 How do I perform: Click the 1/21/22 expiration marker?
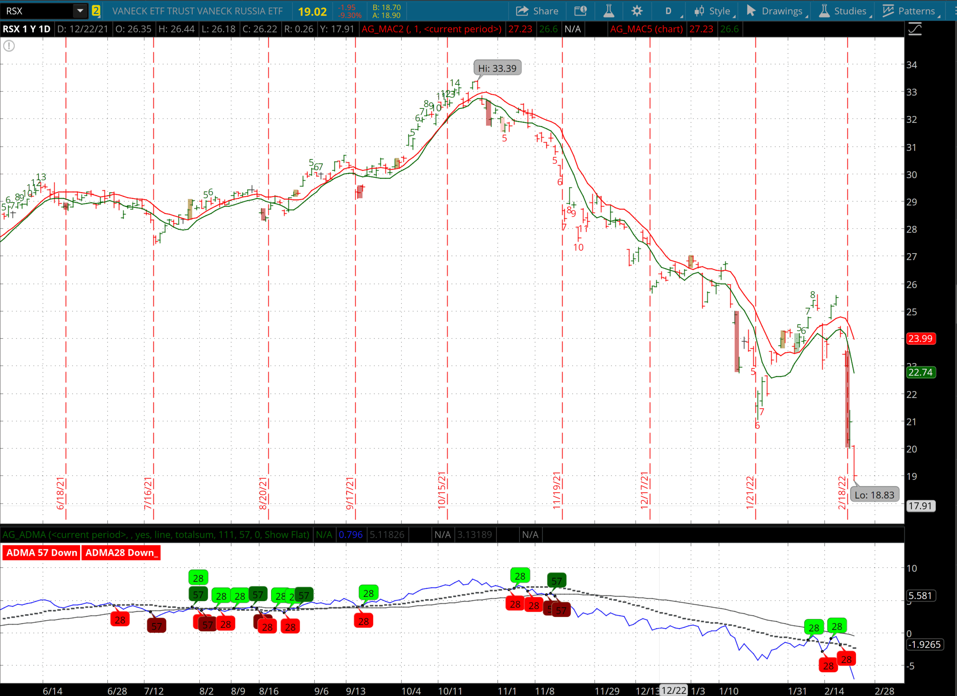click(x=750, y=492)
